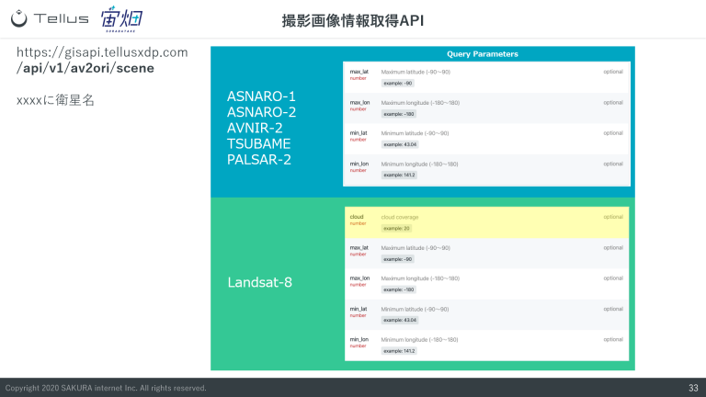Click Maximum latitude description in blue ASNARO panel

416,72
